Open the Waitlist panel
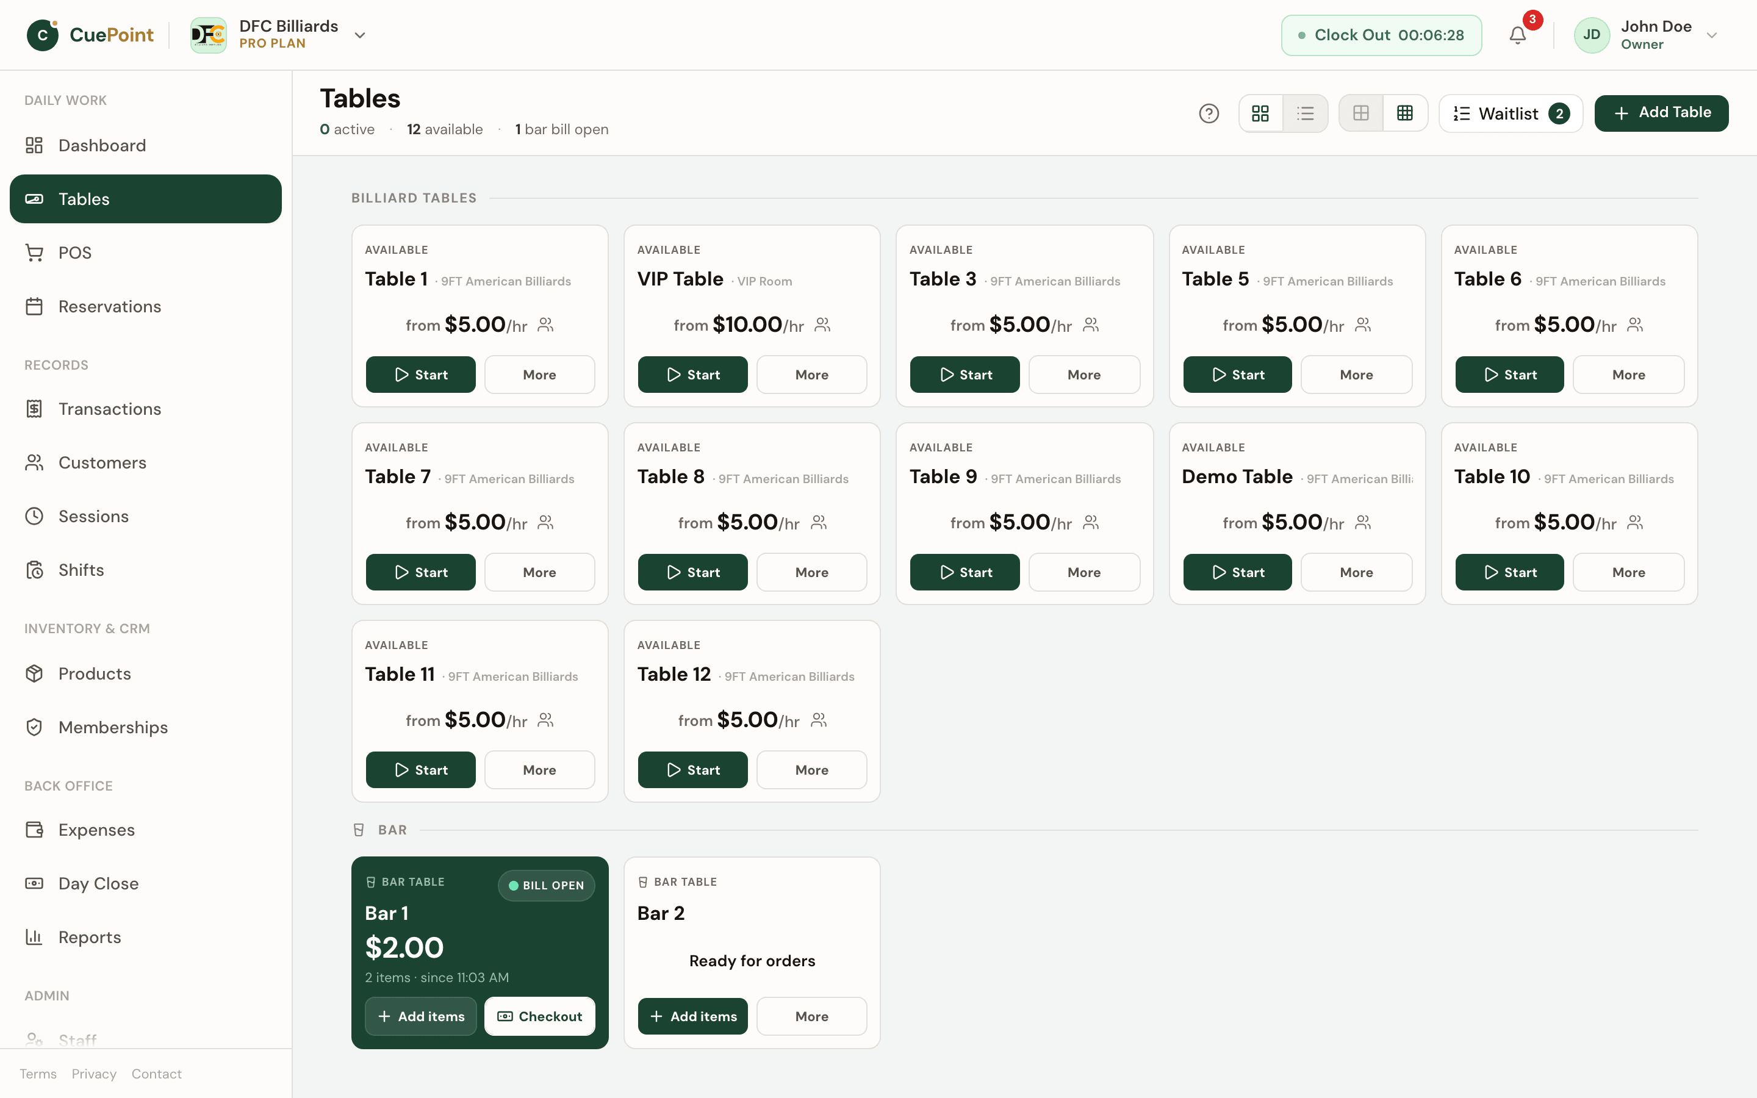This screenshot has width=1757, height=1098. click(1510, 113)
